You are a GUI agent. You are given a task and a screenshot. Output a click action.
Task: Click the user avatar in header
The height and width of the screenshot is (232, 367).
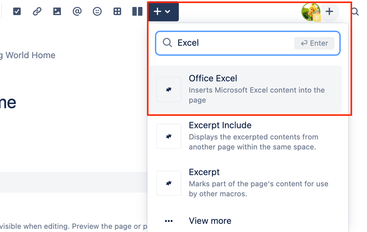point(311,12)
